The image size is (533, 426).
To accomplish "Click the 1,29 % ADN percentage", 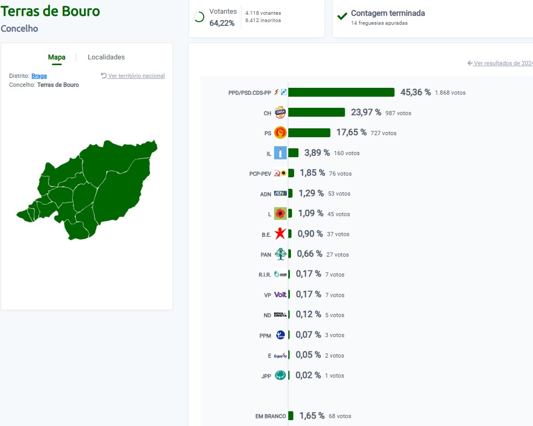I will tap(311, 194).
